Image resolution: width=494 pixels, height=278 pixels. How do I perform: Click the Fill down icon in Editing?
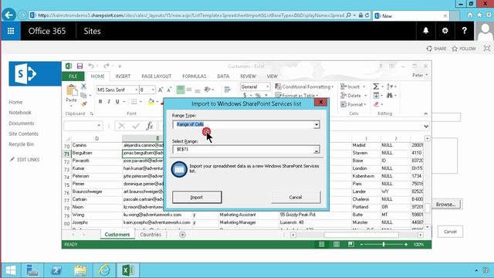tap(376, 95)
